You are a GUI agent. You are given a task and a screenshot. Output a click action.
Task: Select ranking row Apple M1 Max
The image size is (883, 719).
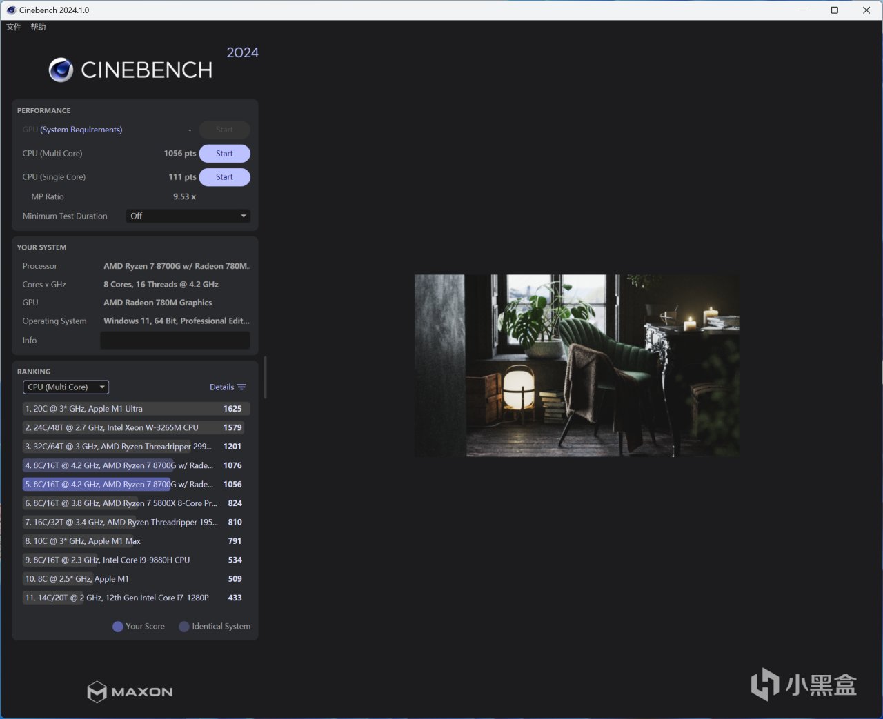(136, 541)
